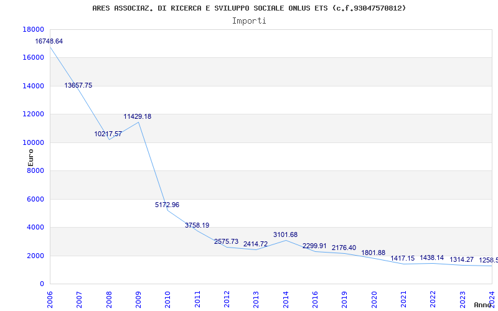Click the 2016 x-axis year label
This screenshot has width=498, height=311.
pyautogui.click(x=315, y=300)
